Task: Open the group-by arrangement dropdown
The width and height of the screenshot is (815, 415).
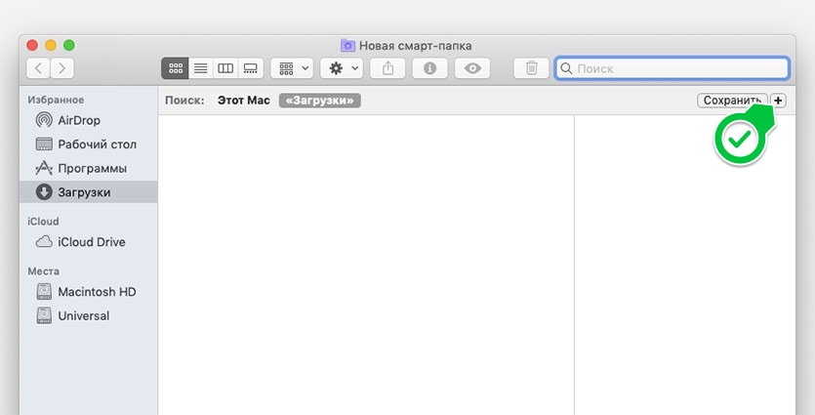Action: [292, 68]
